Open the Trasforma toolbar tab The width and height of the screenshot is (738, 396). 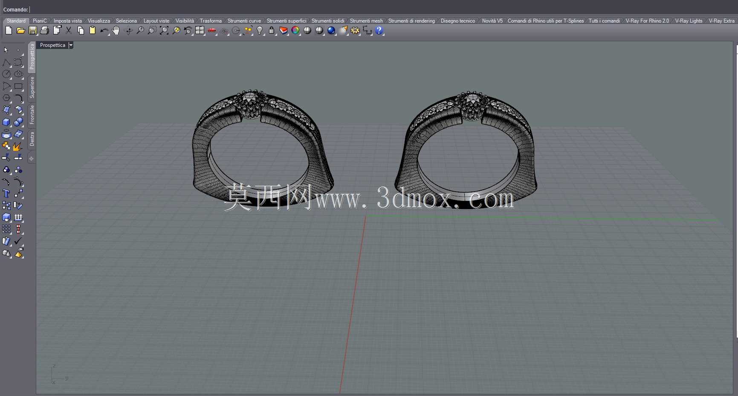click(211, 21)
